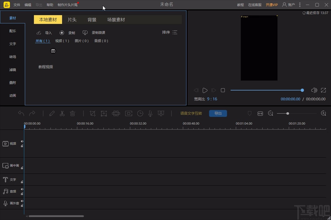This screenshot has width=331, height=220.
Task: Click 语音文字互转 link
Action: 191,113
